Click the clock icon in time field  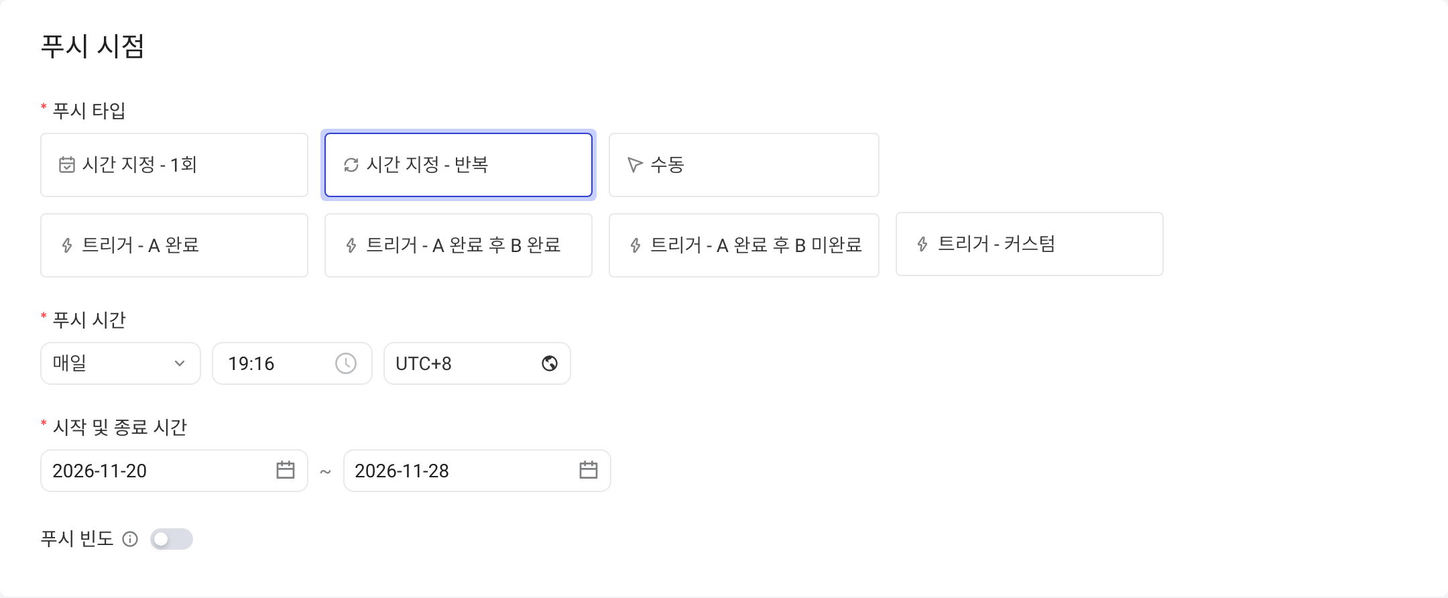pyautogui.click(x=346, y=363)
